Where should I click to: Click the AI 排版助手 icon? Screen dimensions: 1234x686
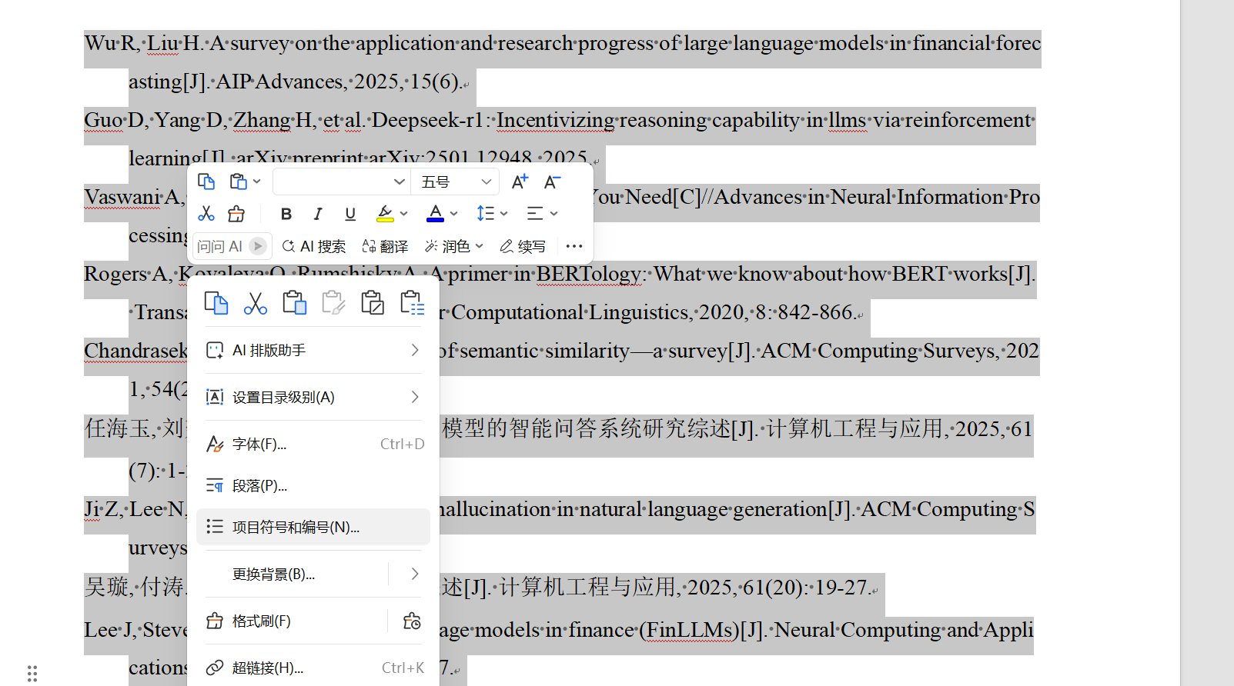click(215, 351)
